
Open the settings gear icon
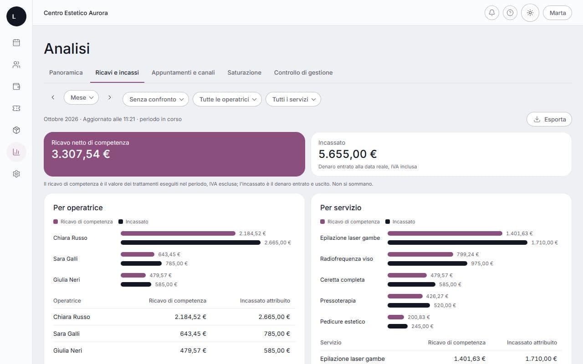coord(16,174)
